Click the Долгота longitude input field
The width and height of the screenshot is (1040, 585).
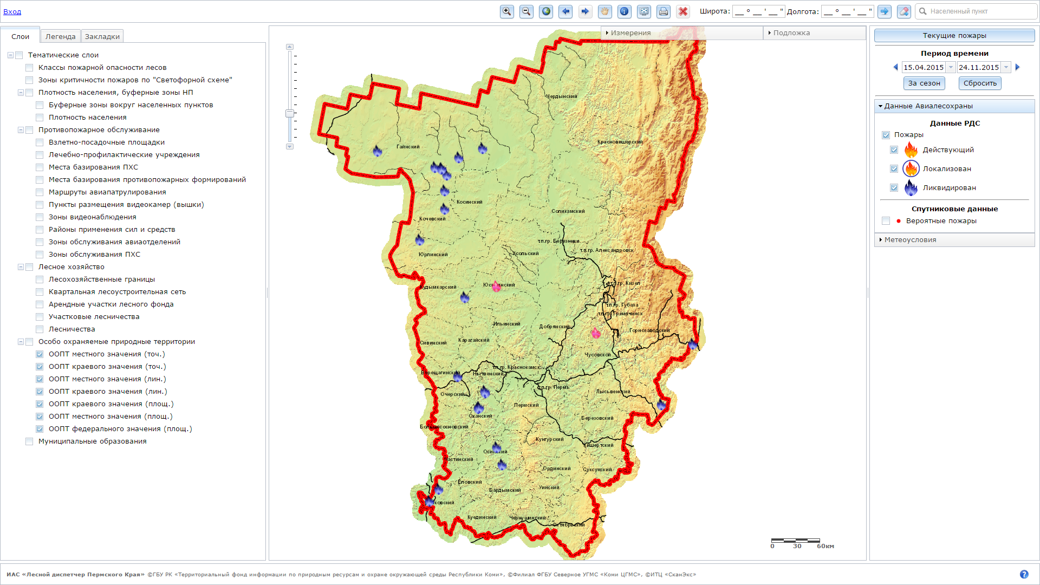847,11
